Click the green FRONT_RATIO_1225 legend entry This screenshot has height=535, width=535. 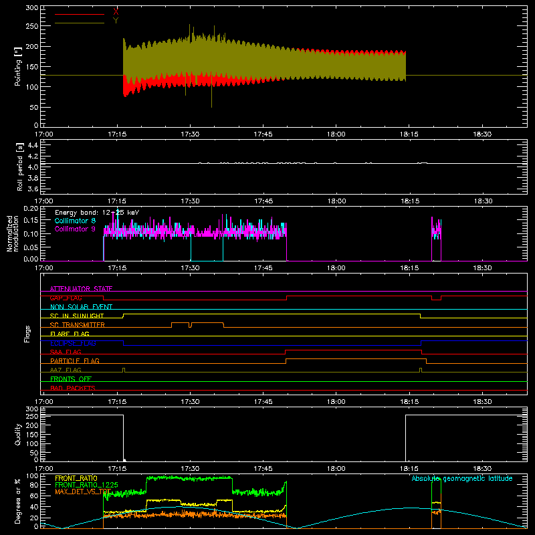(x=86, y=485)
